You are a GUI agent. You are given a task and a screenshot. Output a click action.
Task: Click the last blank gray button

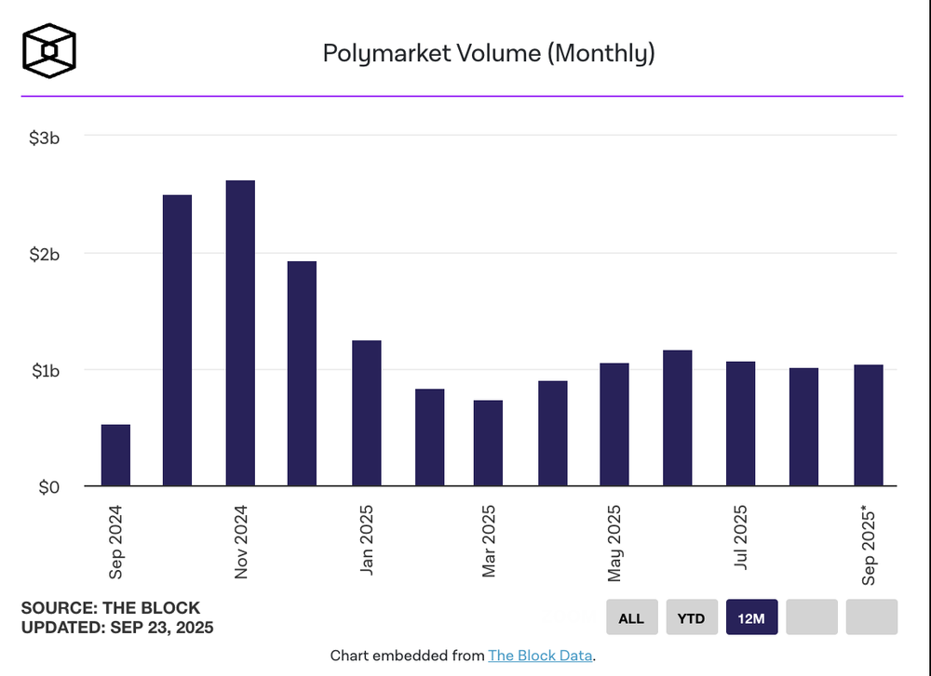871,617
